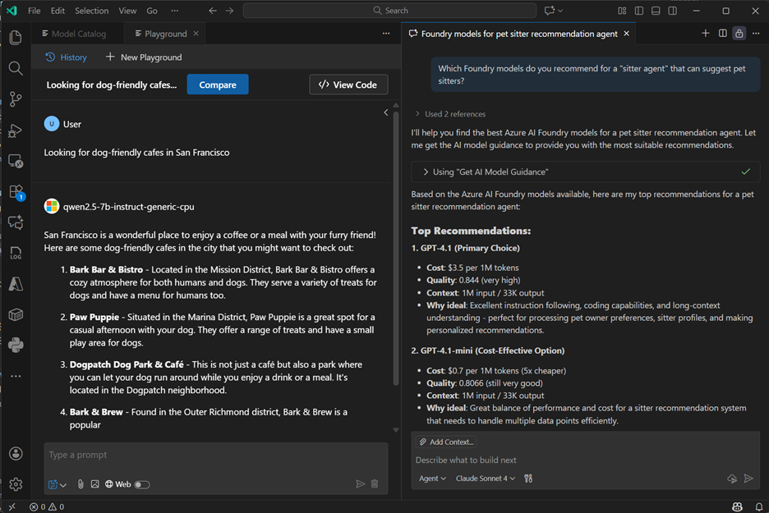Open the Selection menu
The height and width of the screenshot is (513, 769).
pyautogui.click(x=92, y=11)
